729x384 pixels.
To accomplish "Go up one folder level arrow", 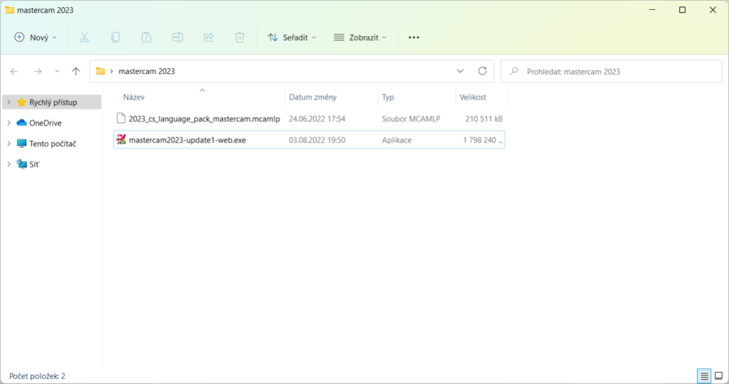I will 76,71.
